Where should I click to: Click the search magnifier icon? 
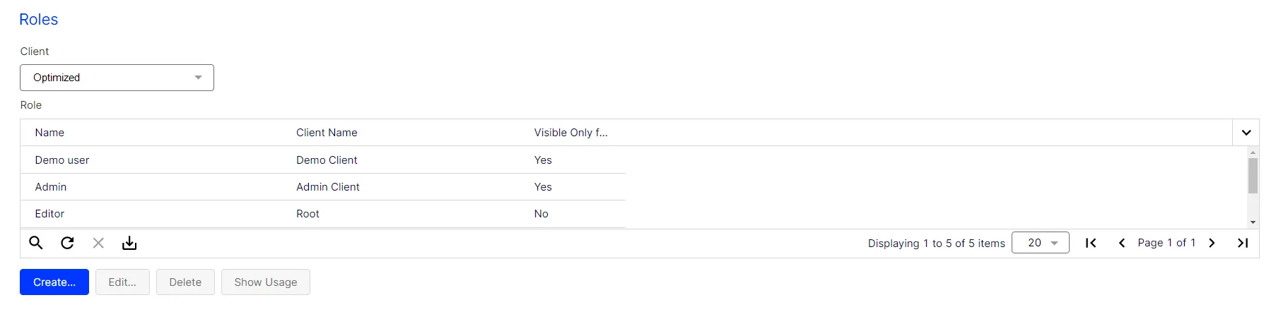(36, 243)
